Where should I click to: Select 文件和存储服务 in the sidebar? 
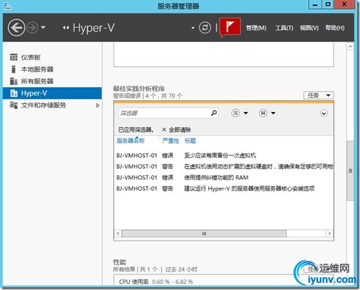point(52,105)
